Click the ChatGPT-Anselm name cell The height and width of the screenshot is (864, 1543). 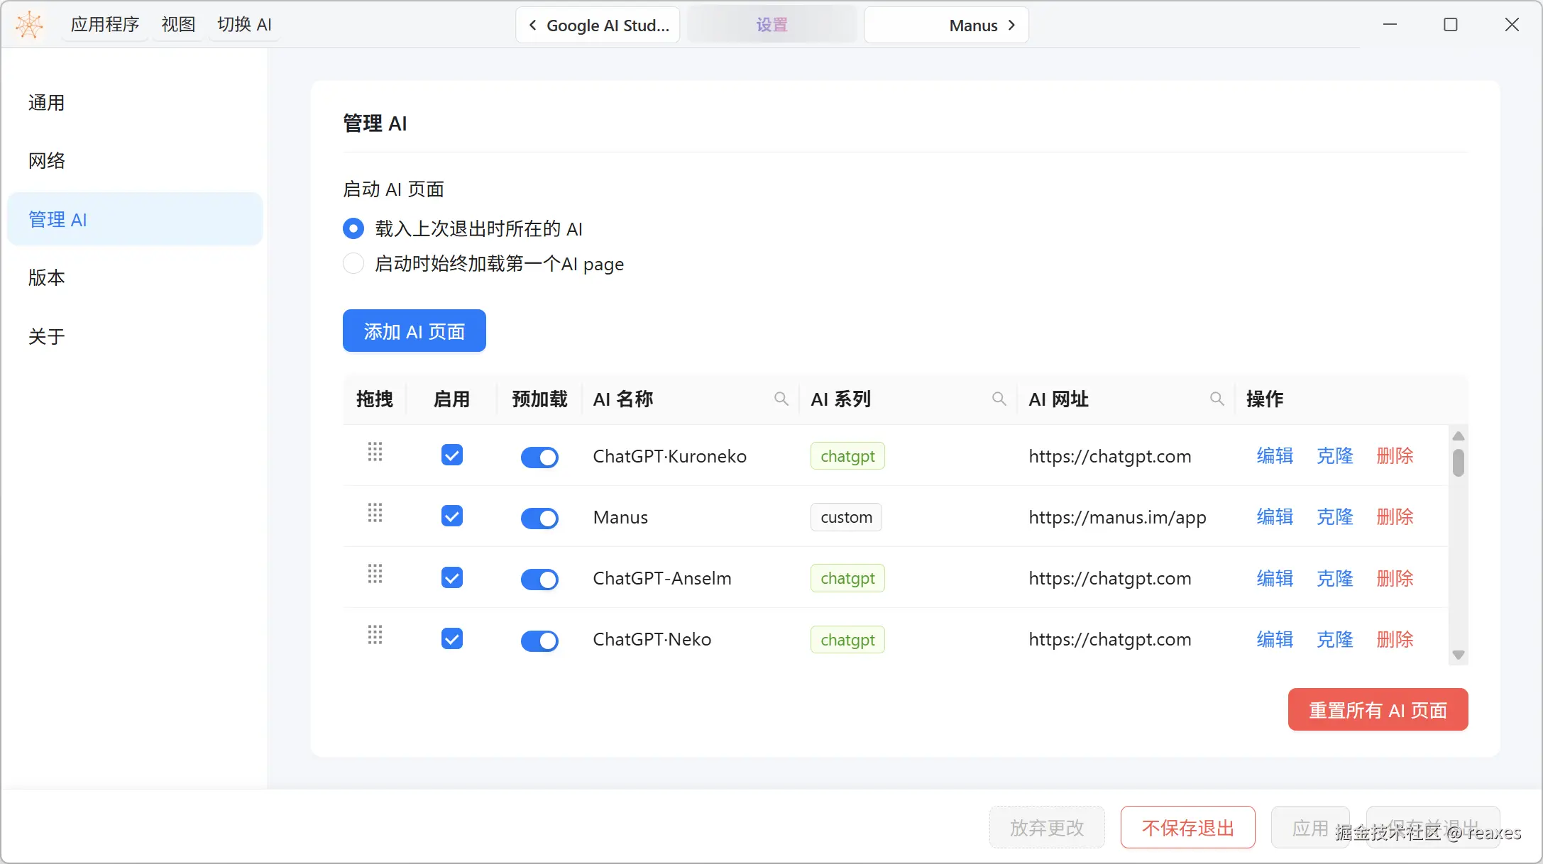pyautogui.click(x=662, y=578)
